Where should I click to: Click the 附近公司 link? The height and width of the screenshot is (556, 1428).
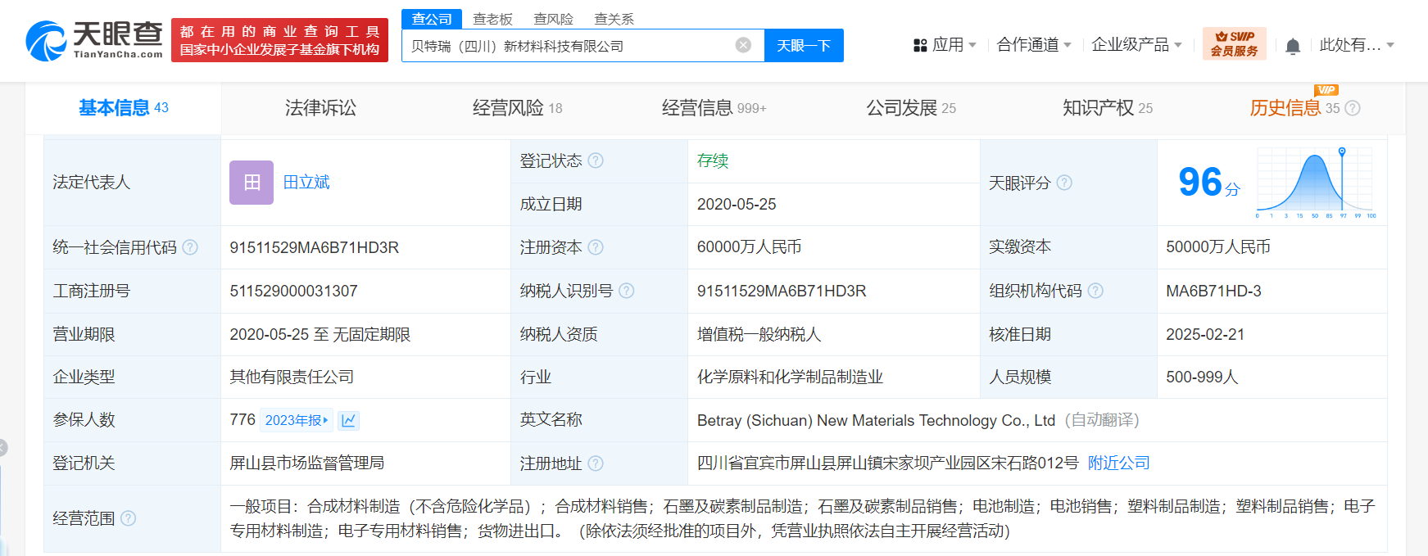(x=1118, y=463)
